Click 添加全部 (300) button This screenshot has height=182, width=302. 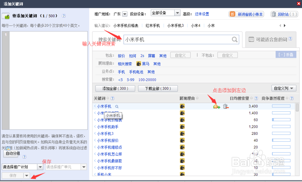pyautogui.click(x=115, y=89)
